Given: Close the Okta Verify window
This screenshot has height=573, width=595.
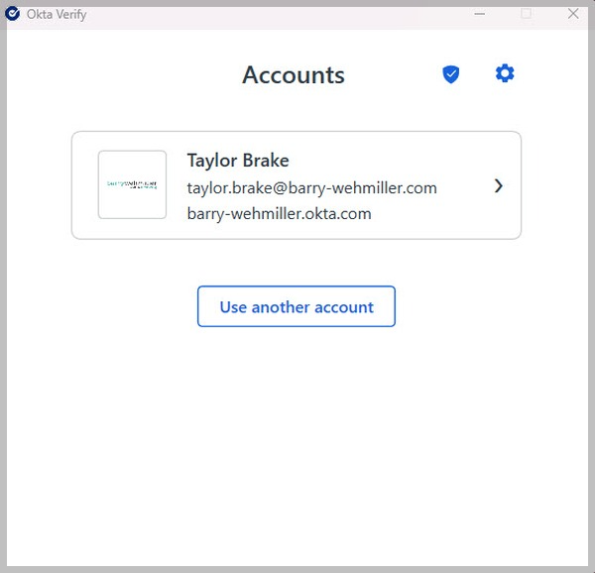Looking at the screenshot, I should (x=573, y=14).
